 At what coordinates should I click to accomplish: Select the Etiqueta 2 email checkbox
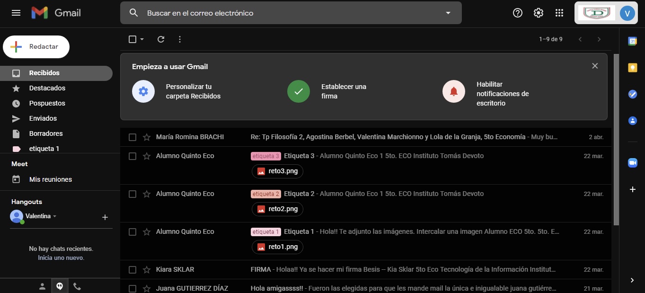click(133, 194)
